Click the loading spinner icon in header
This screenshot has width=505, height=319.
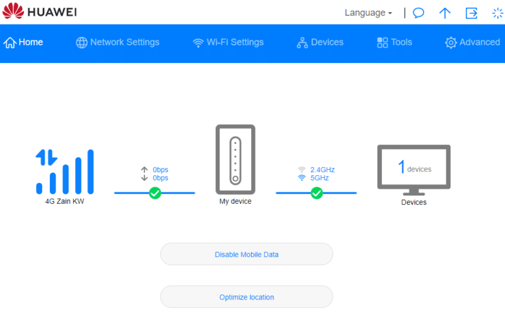coord(497,13)
